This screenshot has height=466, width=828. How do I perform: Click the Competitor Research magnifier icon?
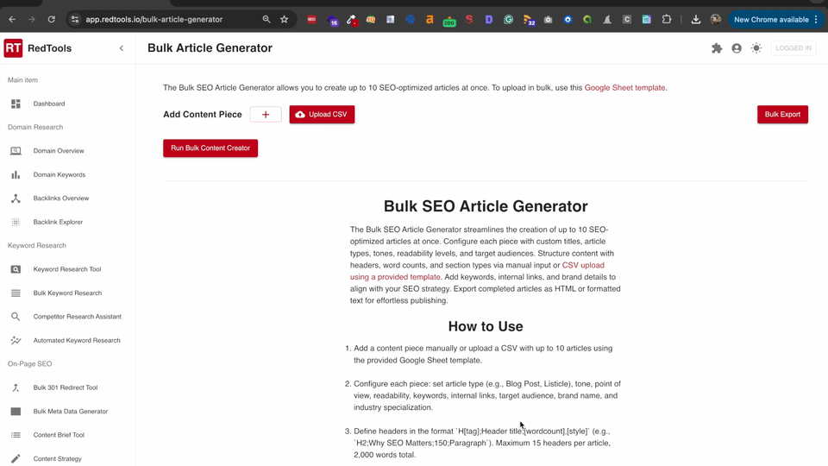pos(16,317)
